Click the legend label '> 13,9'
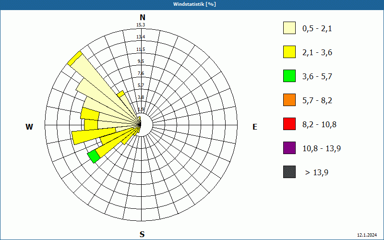 [317, 173]
